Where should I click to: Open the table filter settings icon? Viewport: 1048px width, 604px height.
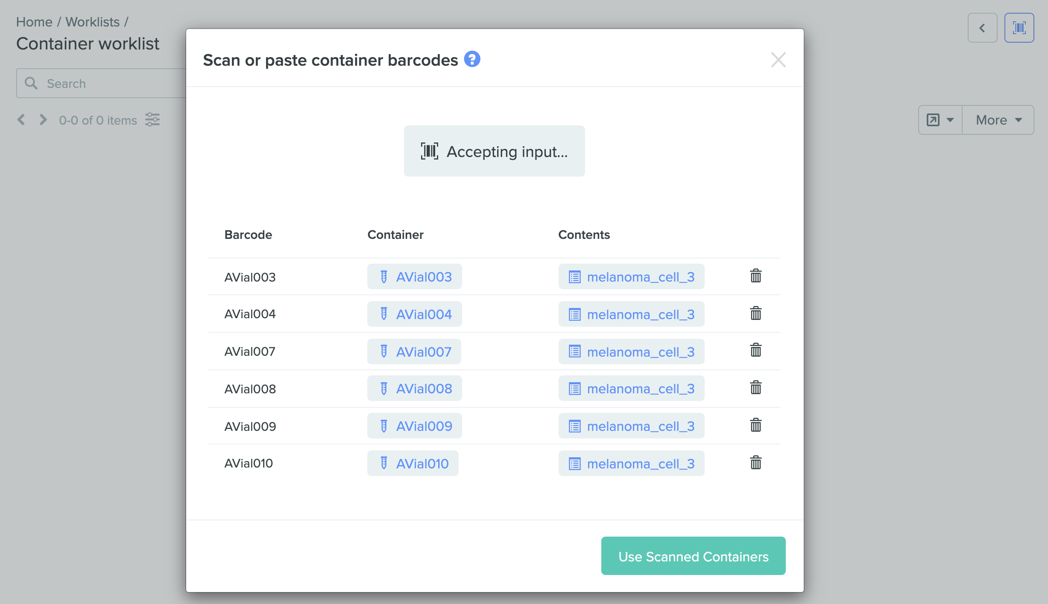pyautogui.click(x=152, y=120)
